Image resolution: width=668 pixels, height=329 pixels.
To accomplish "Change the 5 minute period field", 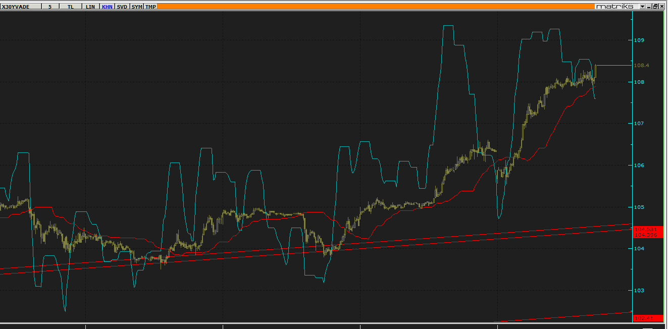I will [x=50, y=7].
